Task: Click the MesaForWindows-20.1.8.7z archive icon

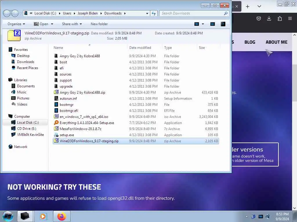Action: click(56, 129)
